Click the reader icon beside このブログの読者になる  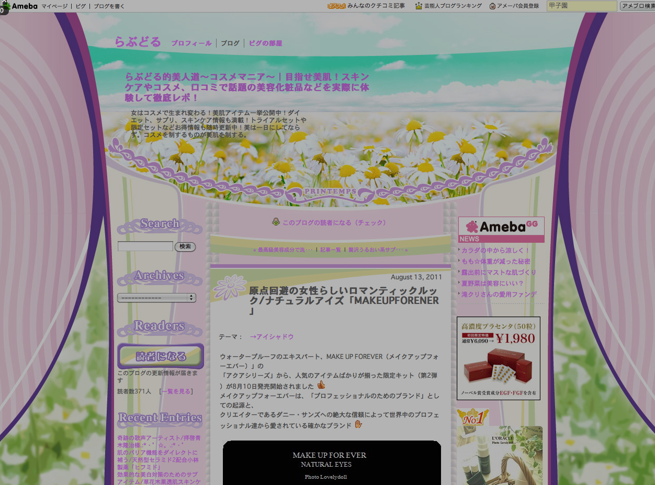tap(276, 222)
